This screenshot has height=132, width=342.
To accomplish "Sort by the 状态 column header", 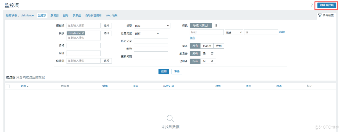I will click(279, 86).
